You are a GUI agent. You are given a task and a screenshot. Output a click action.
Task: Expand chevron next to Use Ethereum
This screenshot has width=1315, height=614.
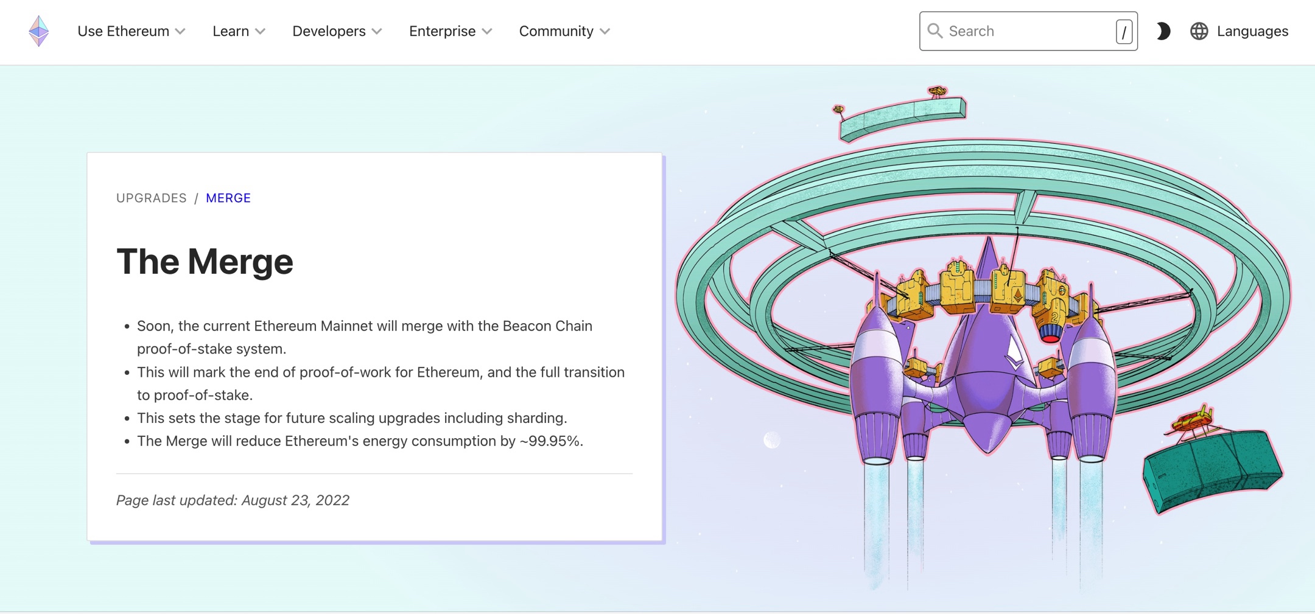coord(180,32)
